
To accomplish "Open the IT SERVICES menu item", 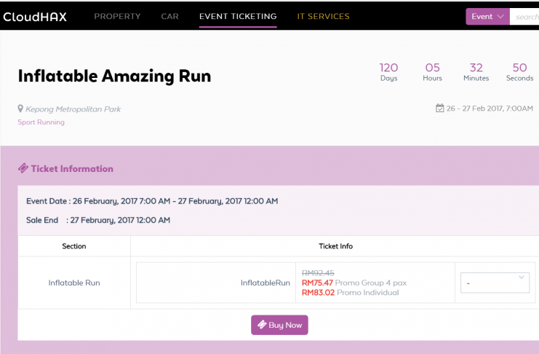I will pyautogui.click(x=323, y=16).
